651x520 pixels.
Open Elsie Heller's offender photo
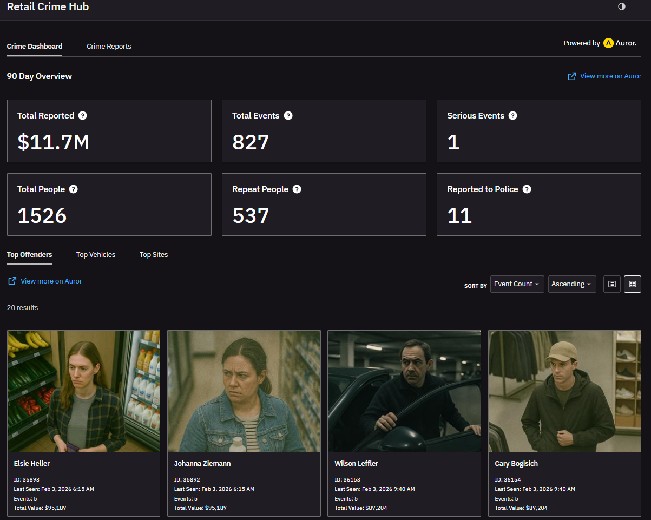[83, 391]
